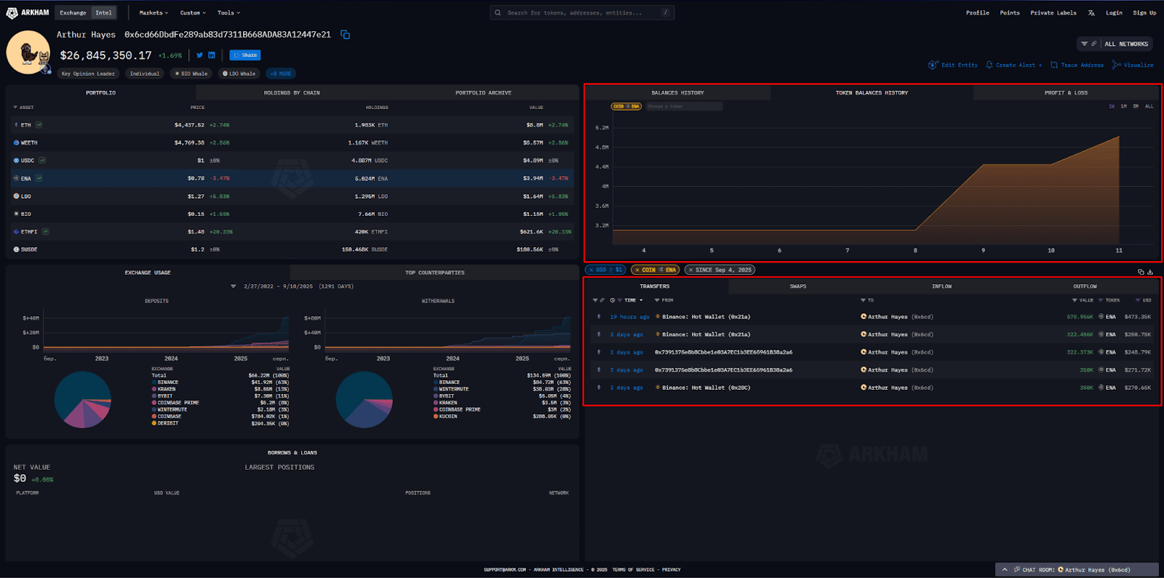Open the Private Labels link
The width and height of the screenshot is (1164, 578).
(1053, 12)
